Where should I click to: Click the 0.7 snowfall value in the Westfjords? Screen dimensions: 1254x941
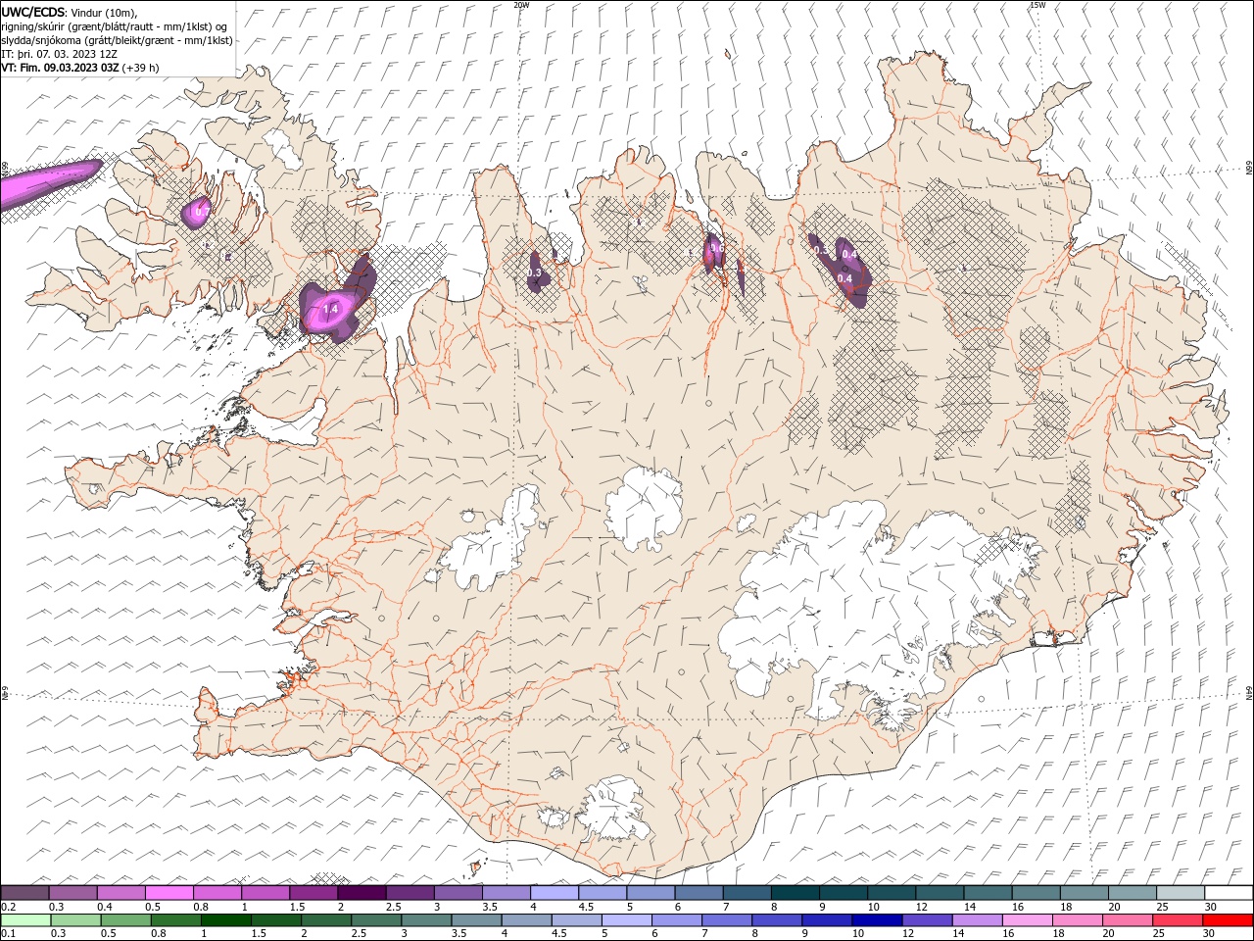pyautogui.click(x=200, y=212)
